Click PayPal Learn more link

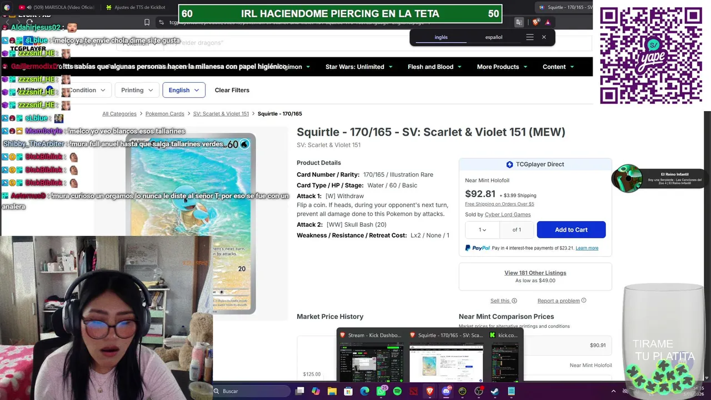point(587,248)
